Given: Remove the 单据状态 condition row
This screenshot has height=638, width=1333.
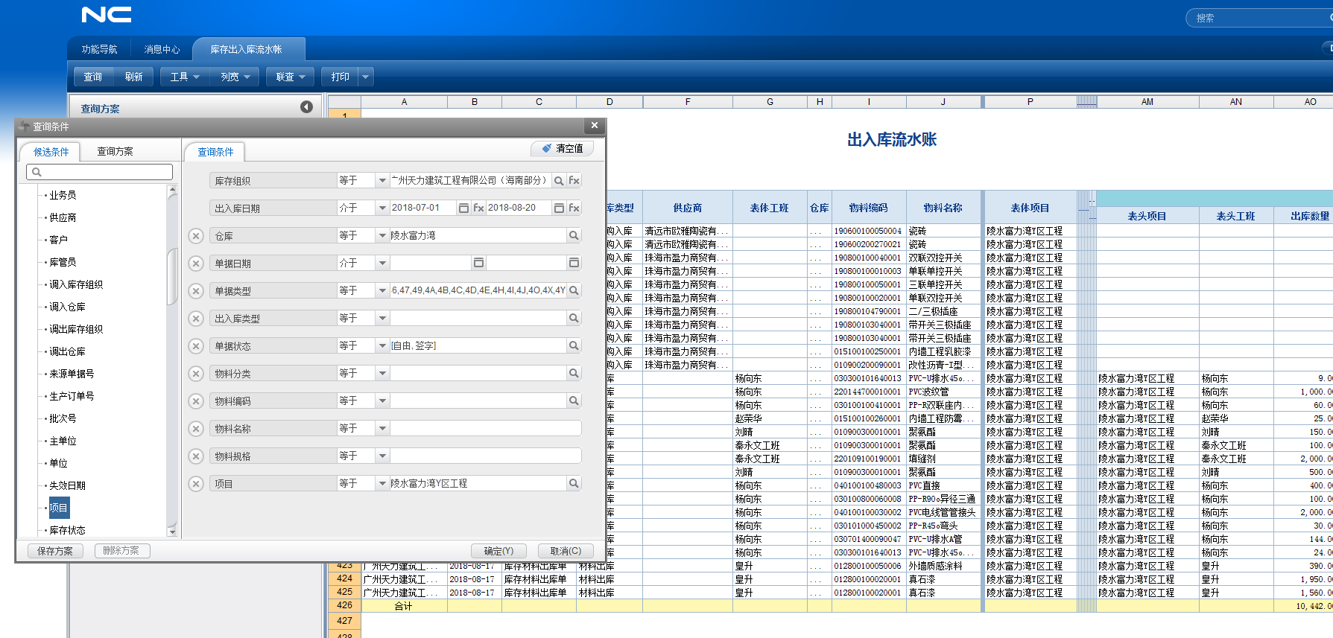Looking at the screenshot, I should click(196, 346).
